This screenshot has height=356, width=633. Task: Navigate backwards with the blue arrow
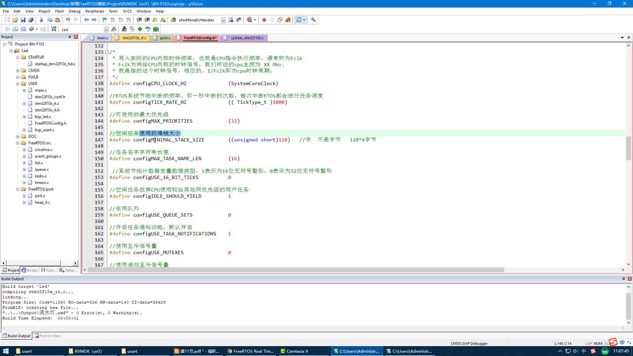87,20
